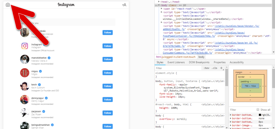
Task: Click verified badge beside zacposen
Action: pos(44,111)
